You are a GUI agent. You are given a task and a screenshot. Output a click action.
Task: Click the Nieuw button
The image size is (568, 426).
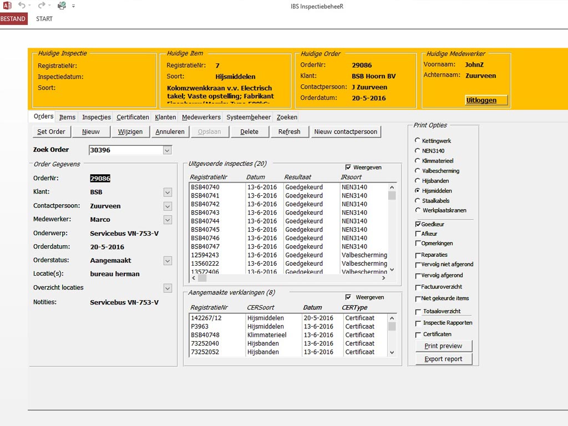click(91, 131)
